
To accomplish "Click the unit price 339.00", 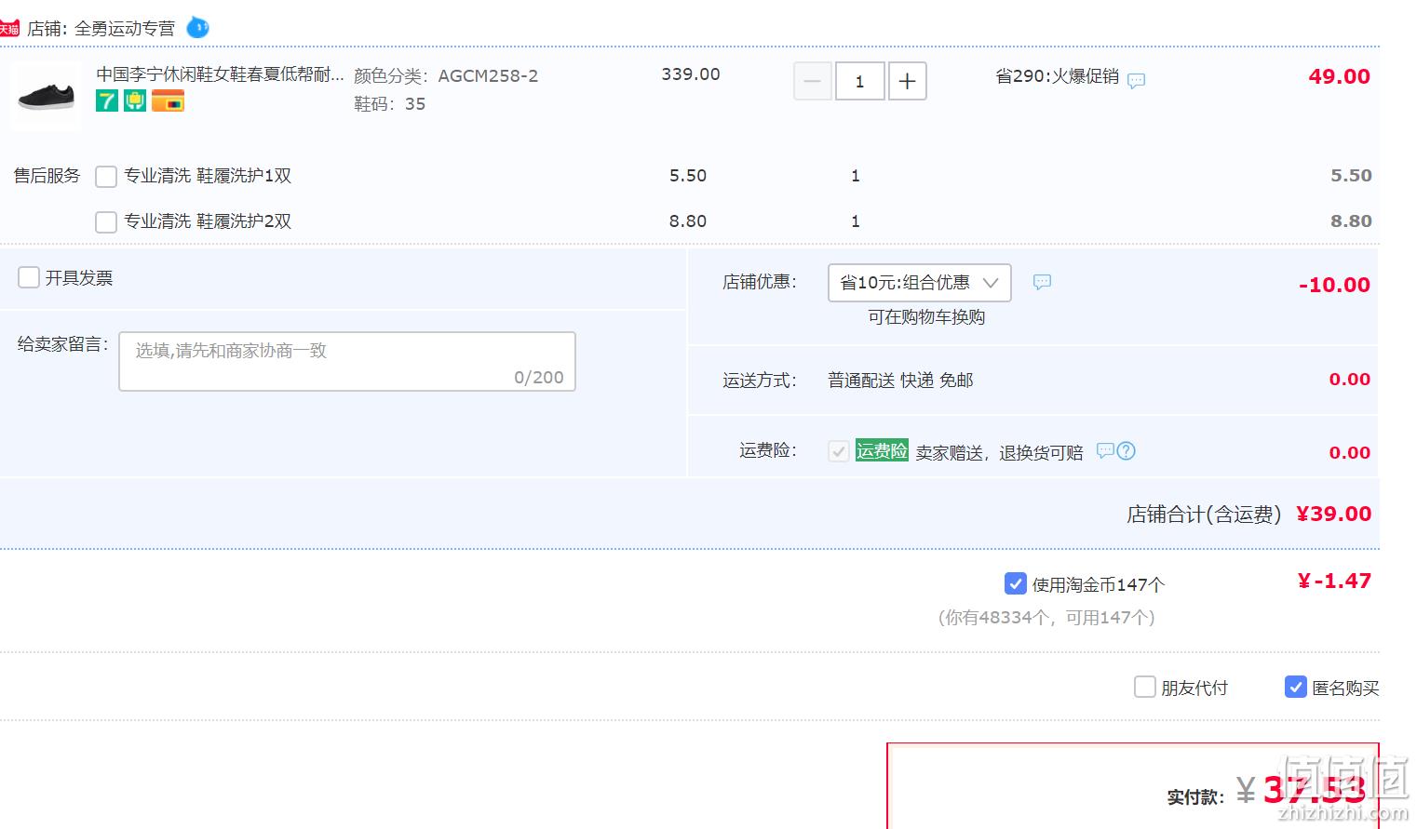I will (691, 74).
